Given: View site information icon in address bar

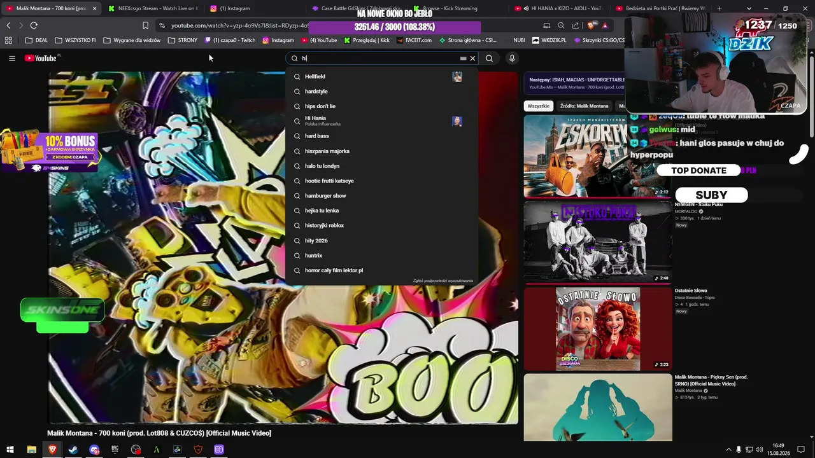Looking at the screenshot, I should click(x=162, y=25).
